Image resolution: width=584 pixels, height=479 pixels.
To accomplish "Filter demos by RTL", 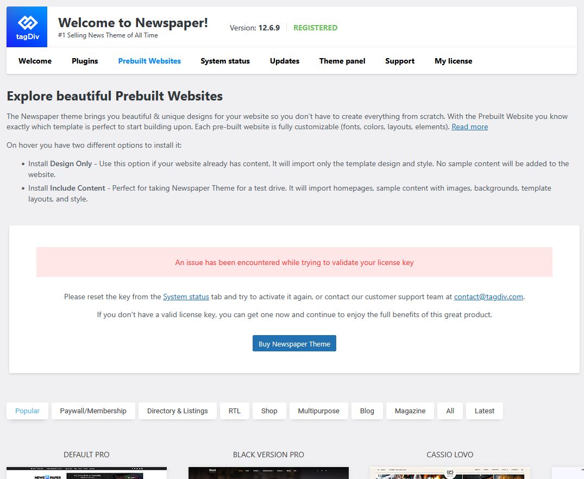I will pos(234,411).
